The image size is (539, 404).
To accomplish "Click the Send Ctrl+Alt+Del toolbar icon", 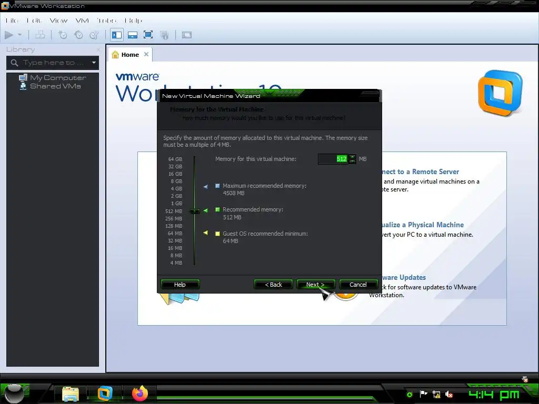I will (x=40, y=35).
